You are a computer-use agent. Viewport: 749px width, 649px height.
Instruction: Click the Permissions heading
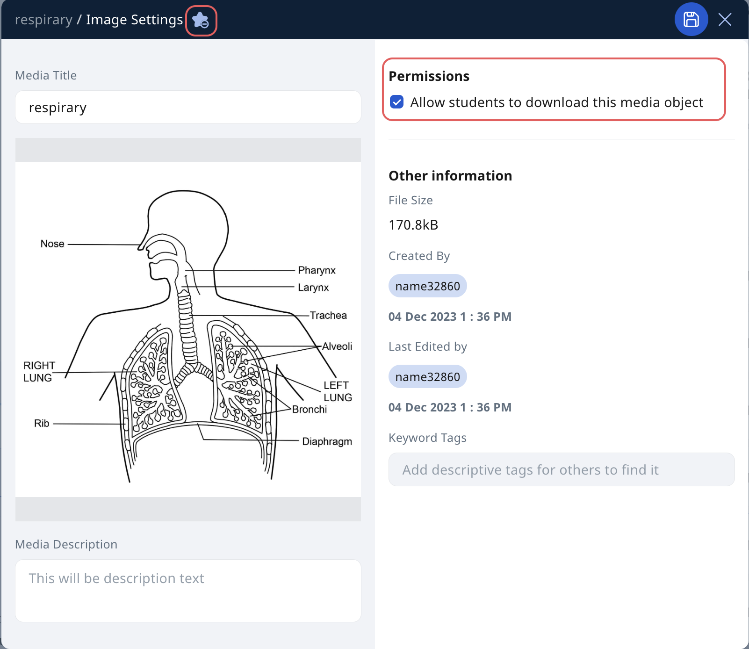coord(429,76)
